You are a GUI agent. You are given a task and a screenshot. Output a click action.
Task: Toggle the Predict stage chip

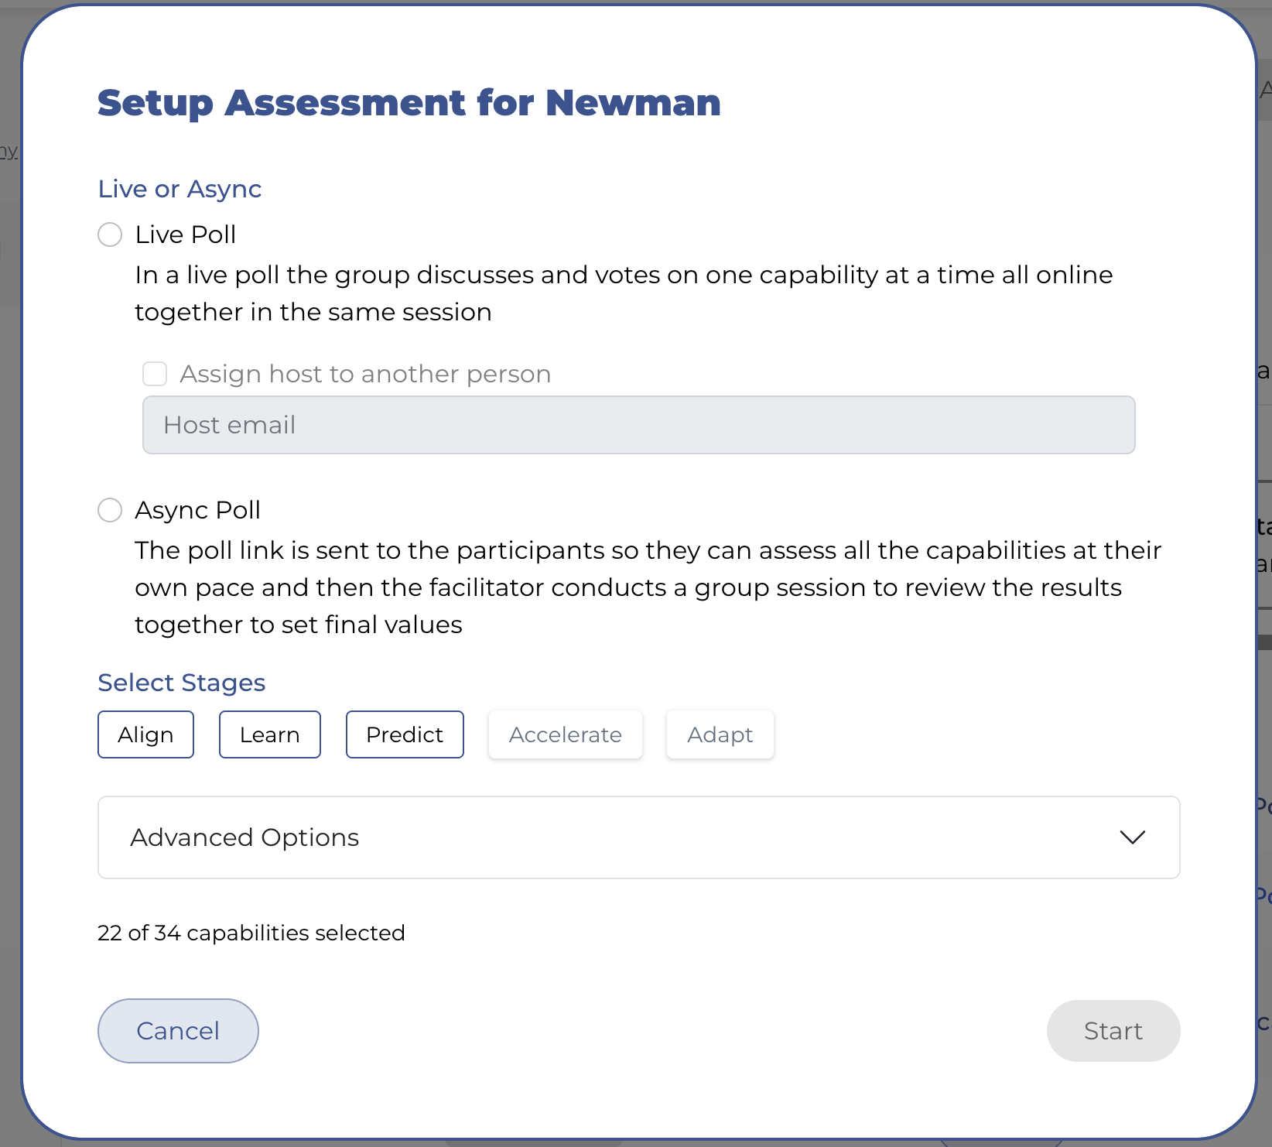(405, 734)
